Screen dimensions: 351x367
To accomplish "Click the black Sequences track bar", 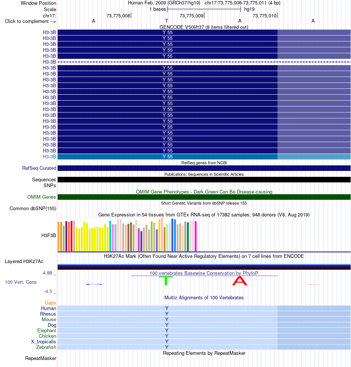I will 204,179.
